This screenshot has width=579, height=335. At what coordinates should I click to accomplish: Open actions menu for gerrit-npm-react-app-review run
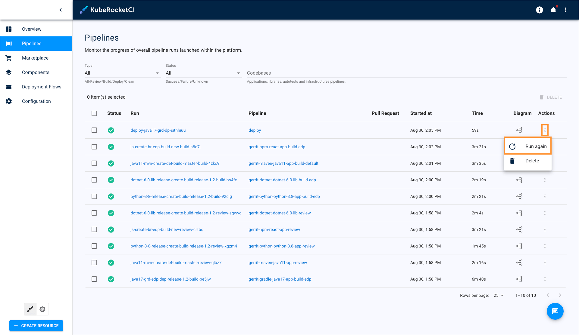545,229
